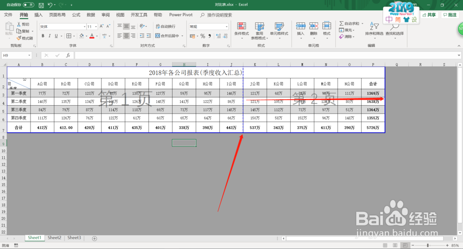
Task: Expand the font color dropdown arrow
Action: coord(97,36)
